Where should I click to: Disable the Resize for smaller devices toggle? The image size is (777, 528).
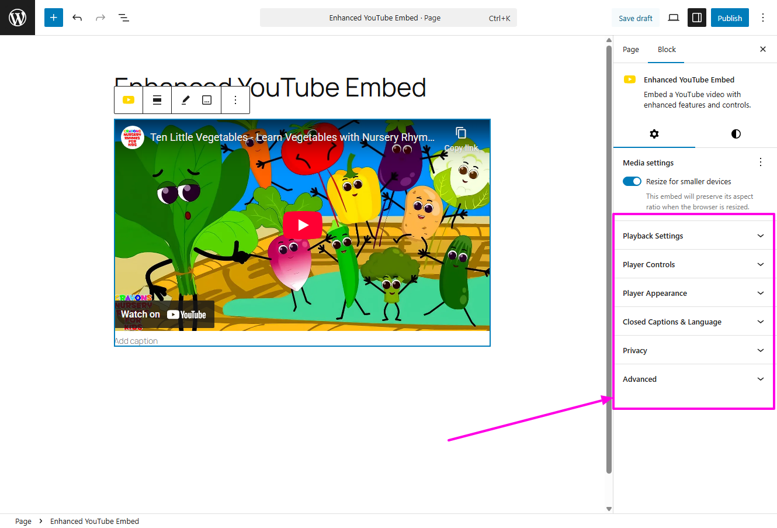[x=632, y=181]
